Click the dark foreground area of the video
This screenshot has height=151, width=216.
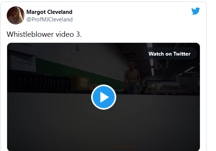103,124
